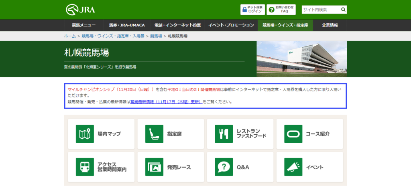
Task: Click the イベント megaphone icon
Action: tap(293, 167)
